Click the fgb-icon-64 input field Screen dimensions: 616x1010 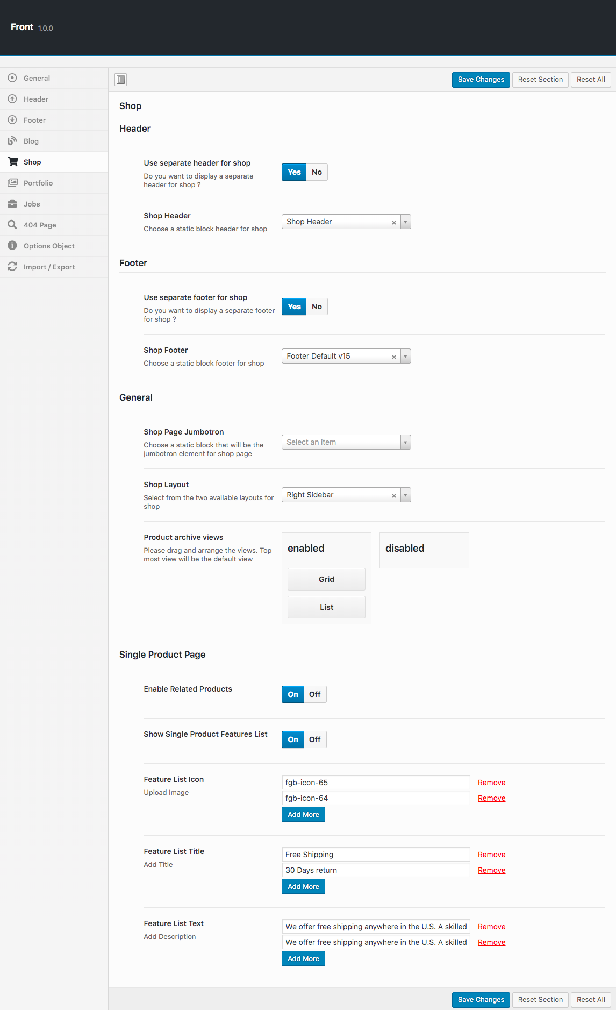click(376, 798)
